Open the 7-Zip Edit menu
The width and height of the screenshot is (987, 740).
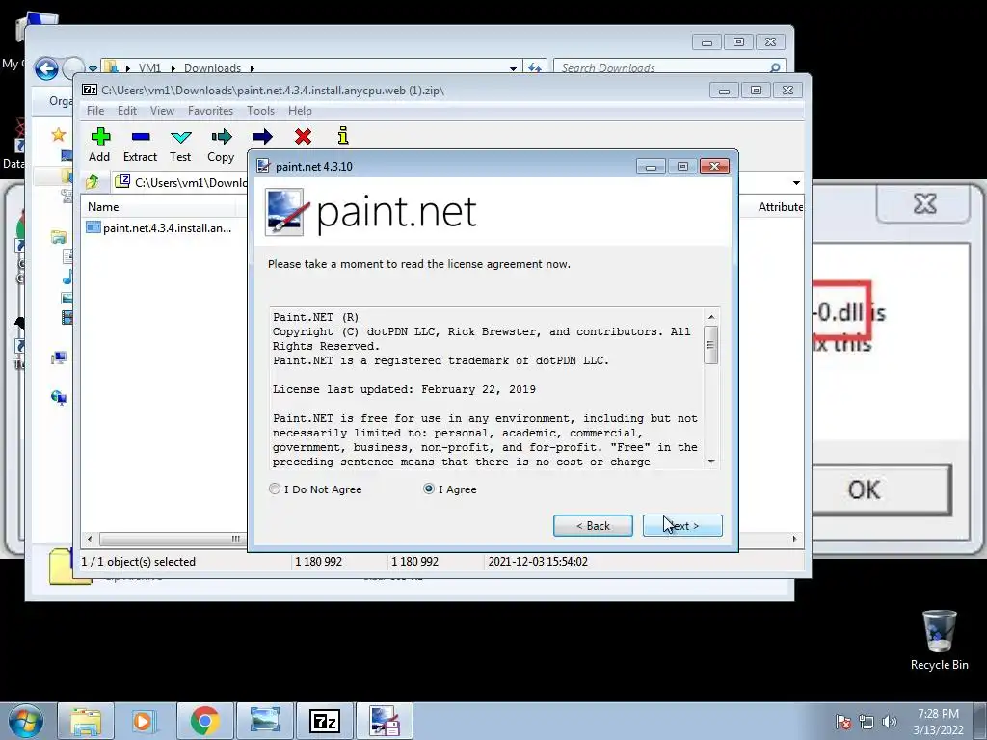point(127,111)
